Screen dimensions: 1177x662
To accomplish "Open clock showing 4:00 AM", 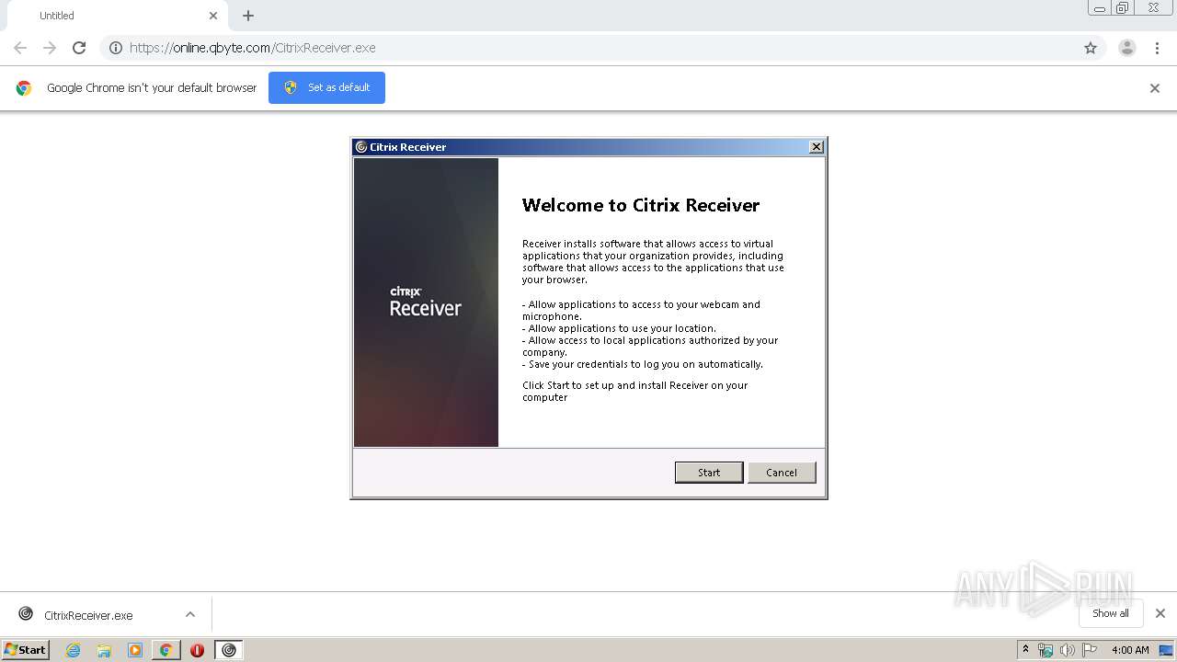I will (x=1130, y=650).
